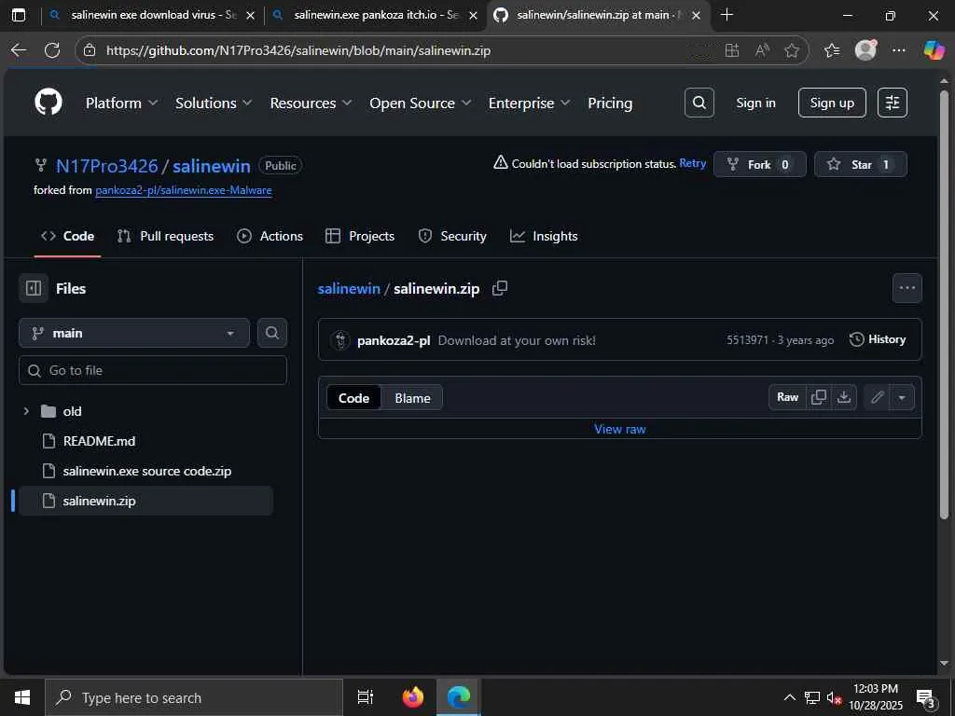Viewport: 955px width, 716px height.
Task: Click the Sign up button
Action: (832, 103)
